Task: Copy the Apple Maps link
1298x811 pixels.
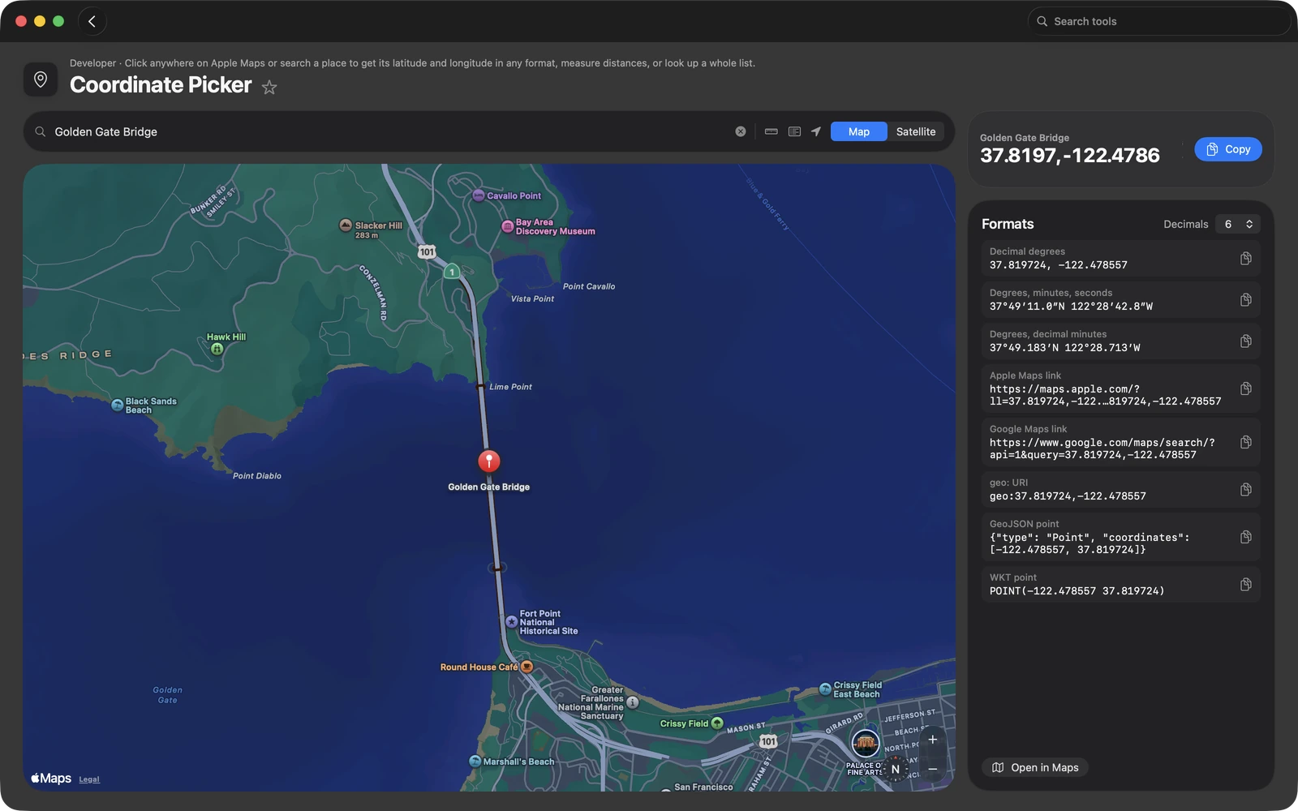Action: pos(1245,388)
